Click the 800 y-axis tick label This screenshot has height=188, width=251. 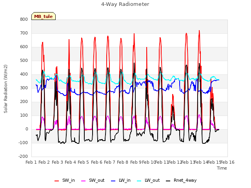pos(24,19)
